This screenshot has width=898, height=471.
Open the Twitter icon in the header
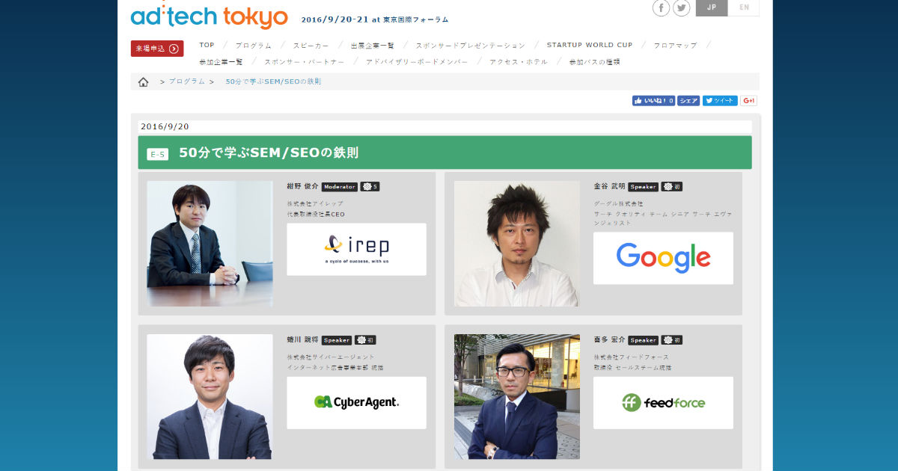tap(682, 7)
